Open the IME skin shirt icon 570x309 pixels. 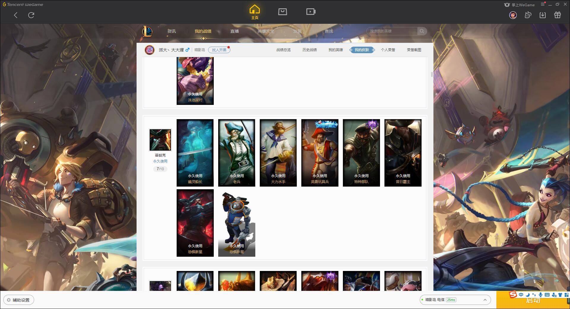coord(560,295)
